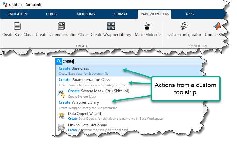Click the search magnifier icon
Screen dimensions: 237x144
[59, 61]
